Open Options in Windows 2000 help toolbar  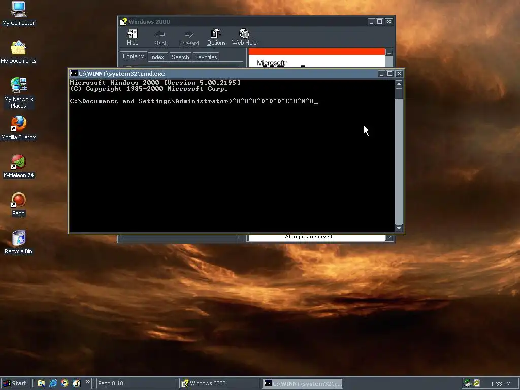pyautogui.click(x=216, y=38)
